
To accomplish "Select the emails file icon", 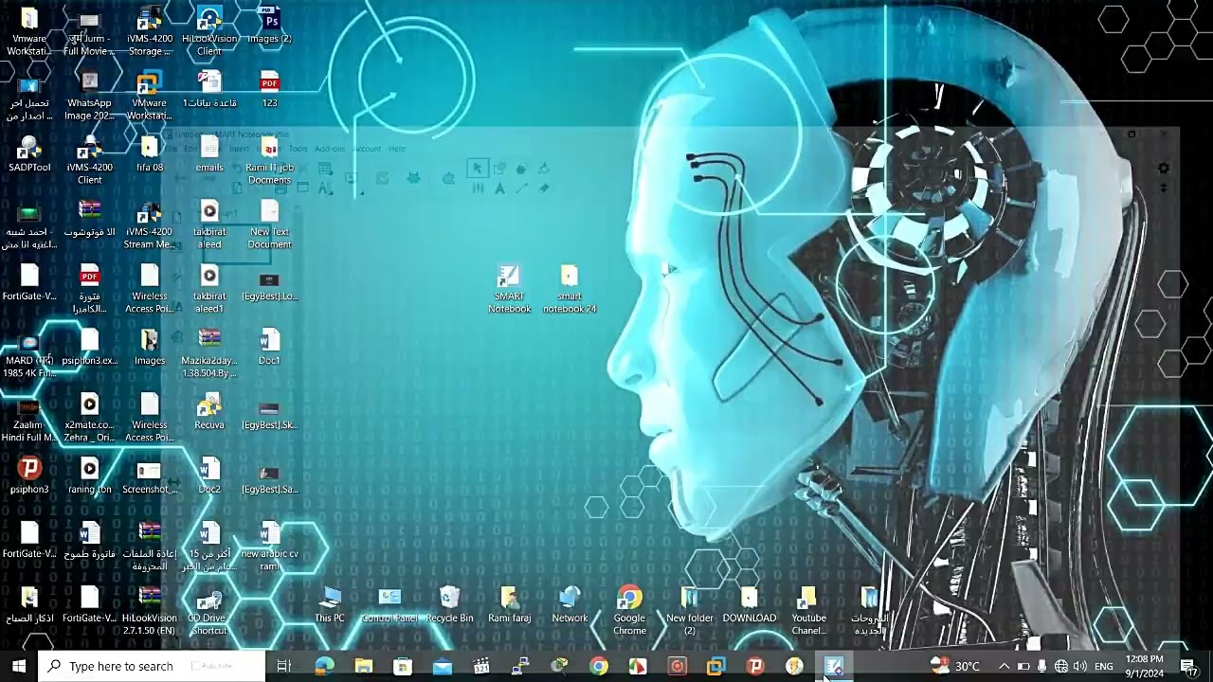I will pos(209,154).
